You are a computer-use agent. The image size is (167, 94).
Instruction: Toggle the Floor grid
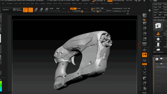tap(144, 50)
